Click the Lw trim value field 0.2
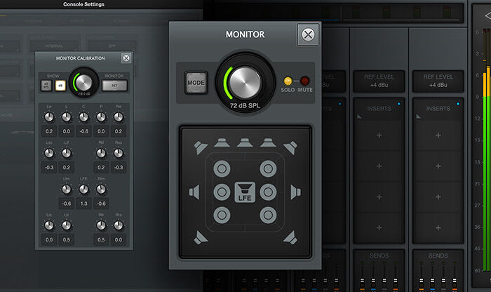 tap(49, 131)
